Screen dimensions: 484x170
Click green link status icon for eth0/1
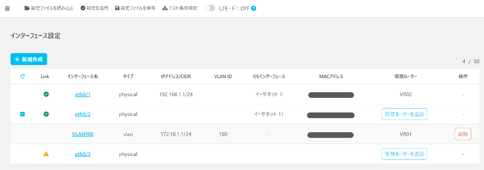[x=46, y=94]
